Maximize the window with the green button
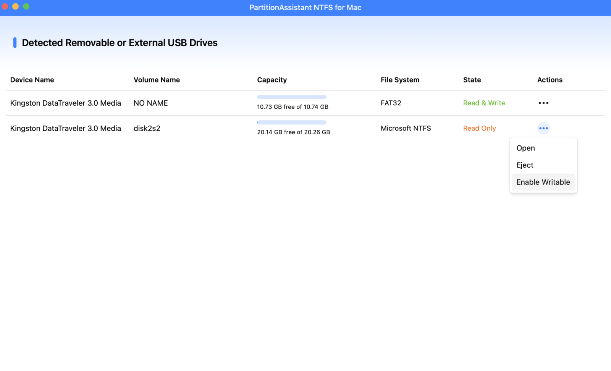 point(26,6)
